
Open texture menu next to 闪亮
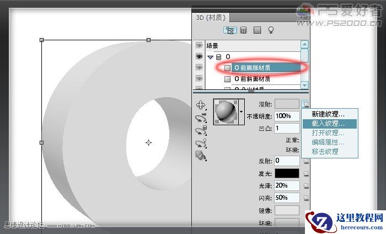point(306,198)
